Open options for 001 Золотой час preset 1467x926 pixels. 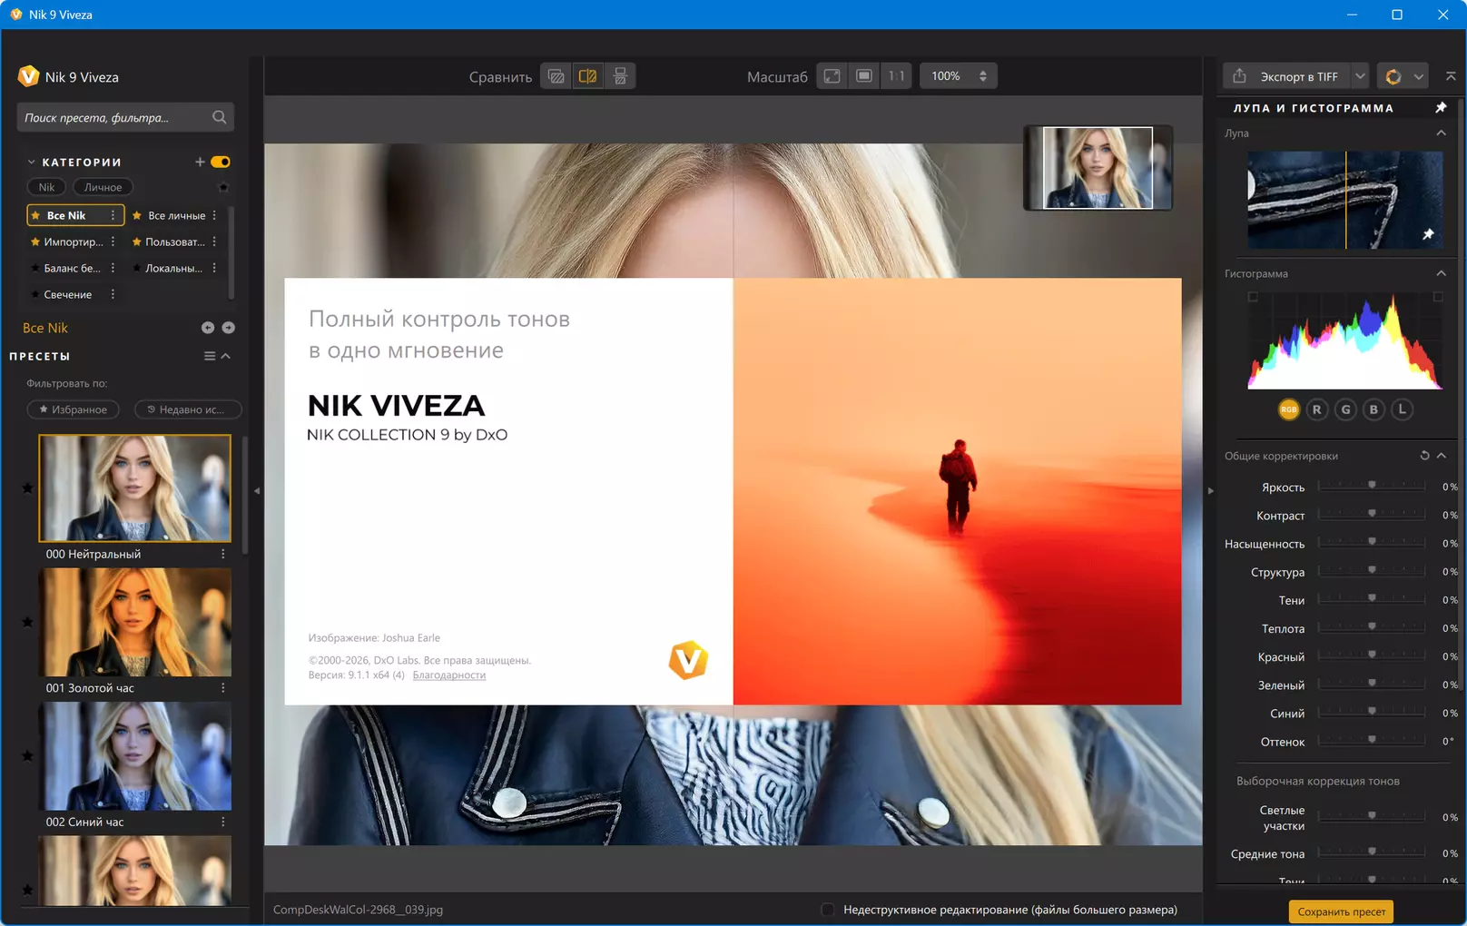click(223, 688)
